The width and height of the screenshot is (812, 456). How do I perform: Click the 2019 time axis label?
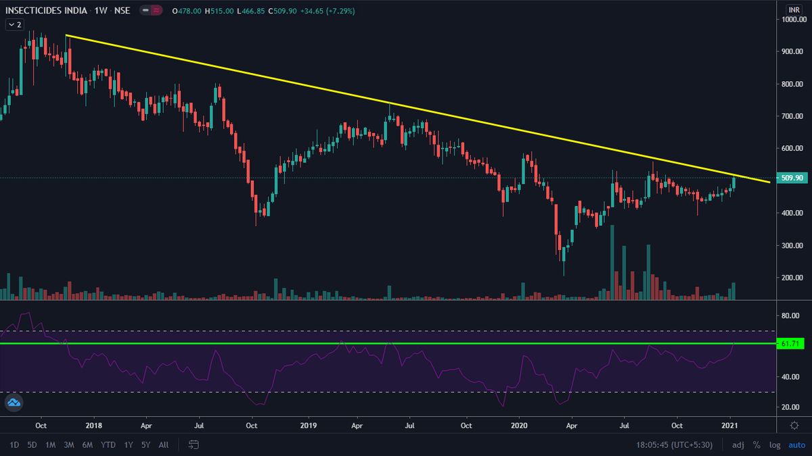click(308, 426)
